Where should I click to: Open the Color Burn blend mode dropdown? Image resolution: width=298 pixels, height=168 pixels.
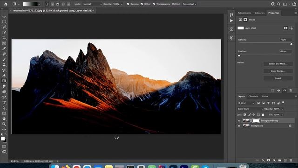coord(250,109)
